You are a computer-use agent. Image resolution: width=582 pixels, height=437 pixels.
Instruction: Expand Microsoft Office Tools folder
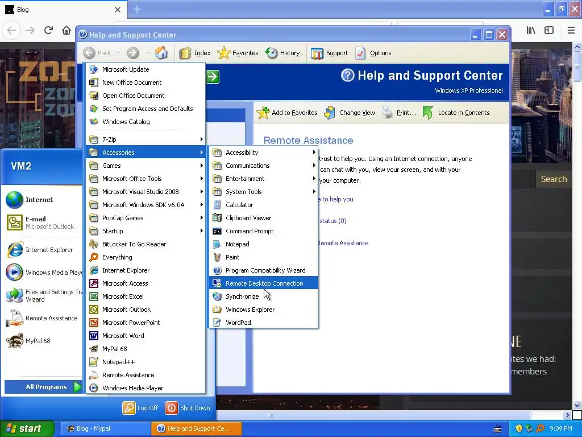click(146, 178)
